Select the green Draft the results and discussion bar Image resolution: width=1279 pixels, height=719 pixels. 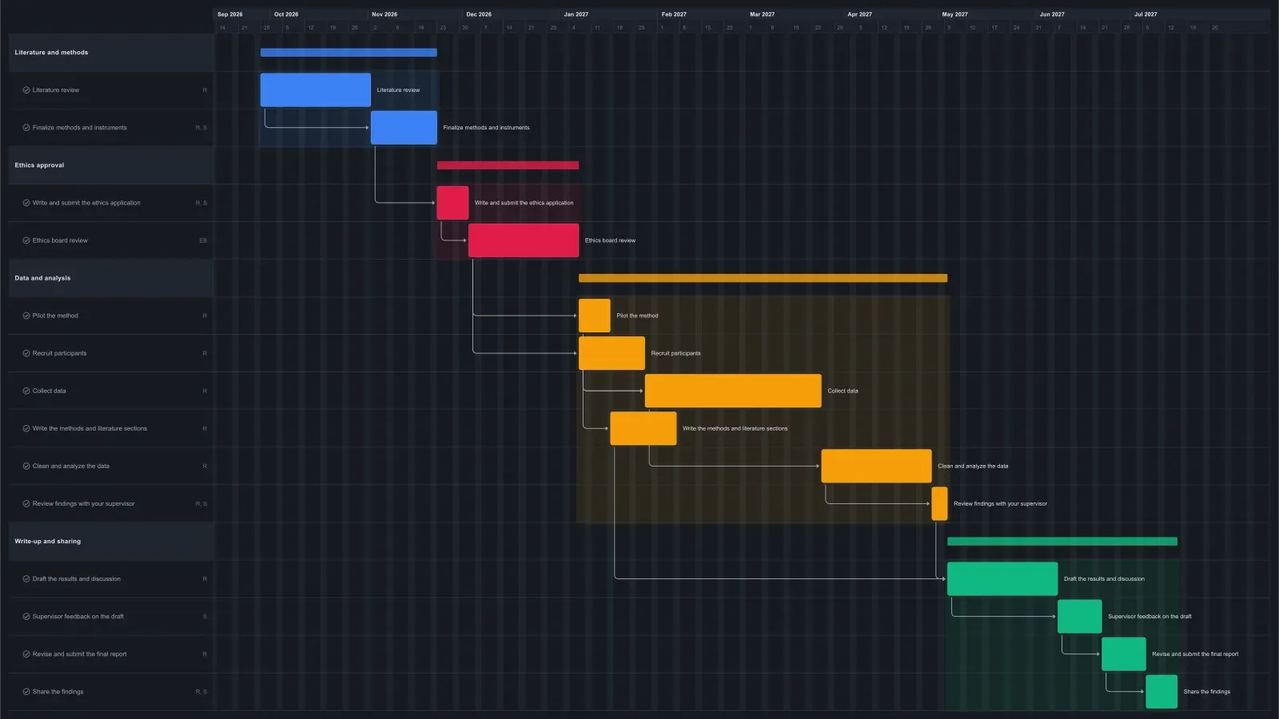tap(1002, 579)
